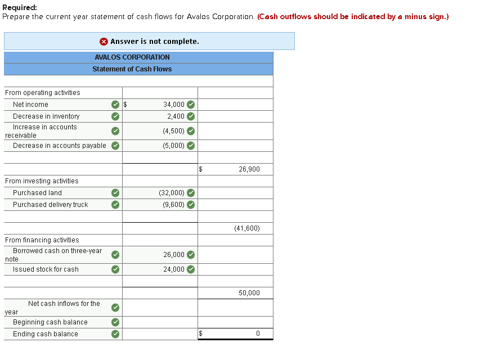498x347 pixels.
Task: Click the 'Ending cash balance' label
Action: click(46, 334)
